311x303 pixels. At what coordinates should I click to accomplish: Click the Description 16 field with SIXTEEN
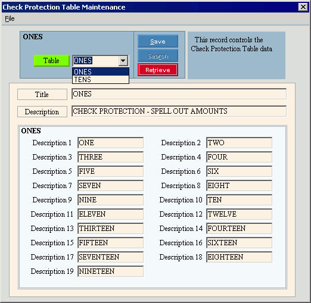pyautogui.click(x=239, y=243)
